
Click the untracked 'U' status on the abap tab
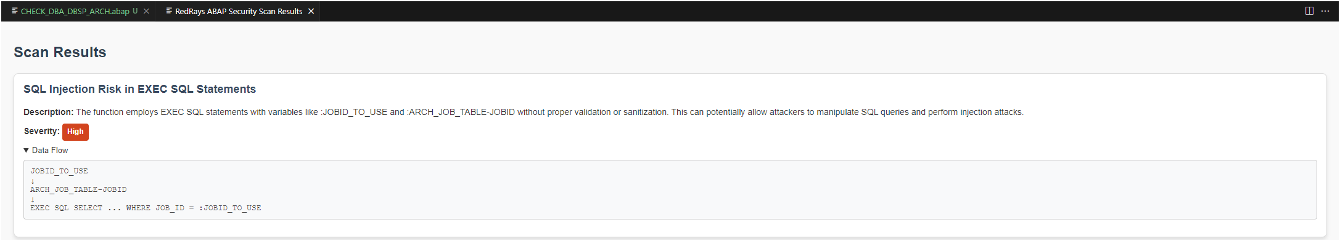point(135,11)
